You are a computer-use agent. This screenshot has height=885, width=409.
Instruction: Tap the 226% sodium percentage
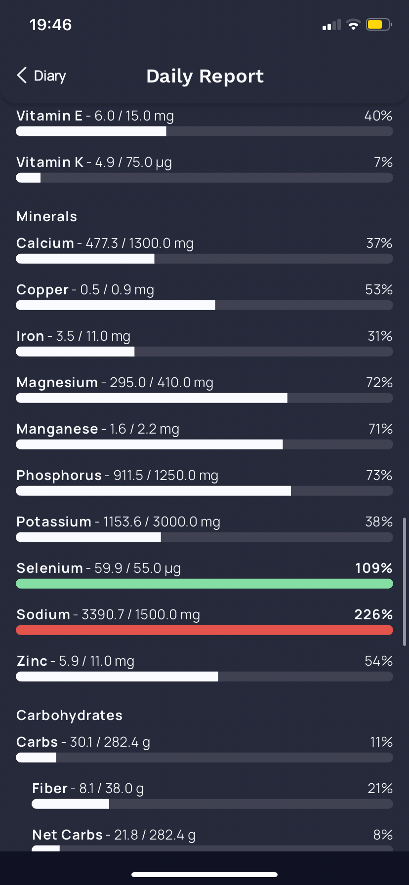(x=373, y=614)
